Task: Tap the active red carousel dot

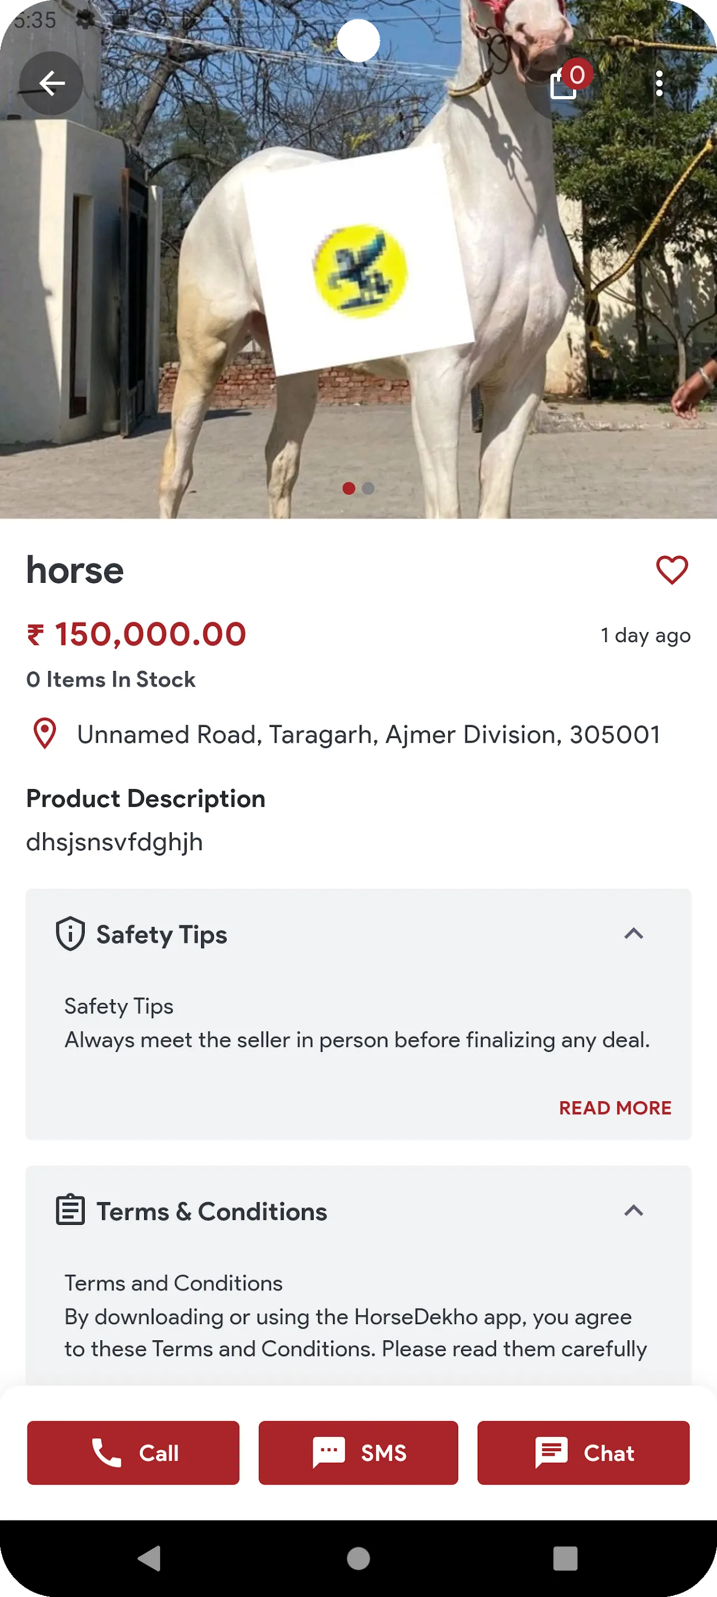Action: click(x=350, y=489)
